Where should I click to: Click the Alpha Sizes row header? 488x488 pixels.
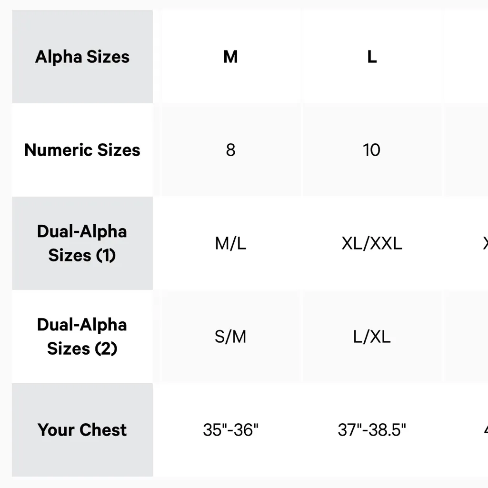pyautogui.click(x=82, y=57)
